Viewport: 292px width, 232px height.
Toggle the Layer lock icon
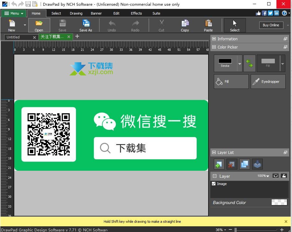(x=284, y=176)
